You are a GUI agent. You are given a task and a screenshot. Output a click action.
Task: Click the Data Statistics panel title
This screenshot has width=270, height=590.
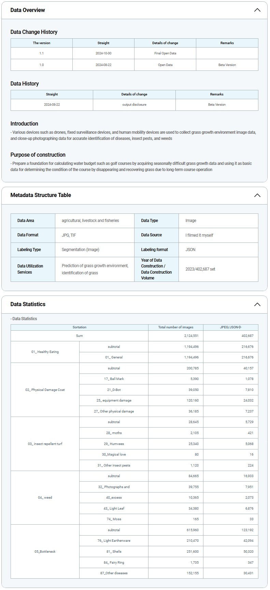click(28, 304)
